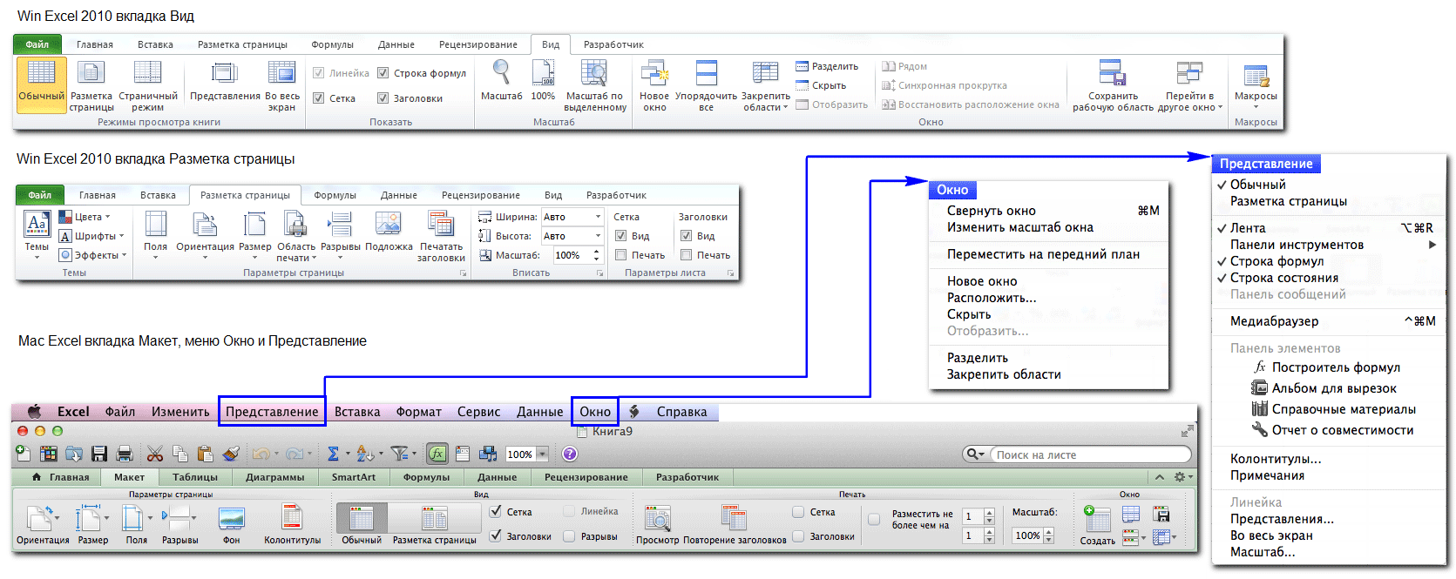The width and height of the screenshot is (1456, 579).
Task: Switch to Страничный режим view
Action: pyautogui.click(x=147, y=85)
